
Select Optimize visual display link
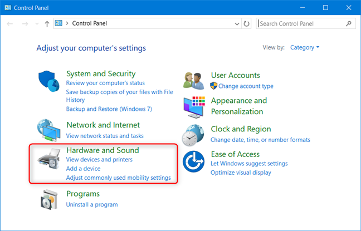[x=241, y=173]
